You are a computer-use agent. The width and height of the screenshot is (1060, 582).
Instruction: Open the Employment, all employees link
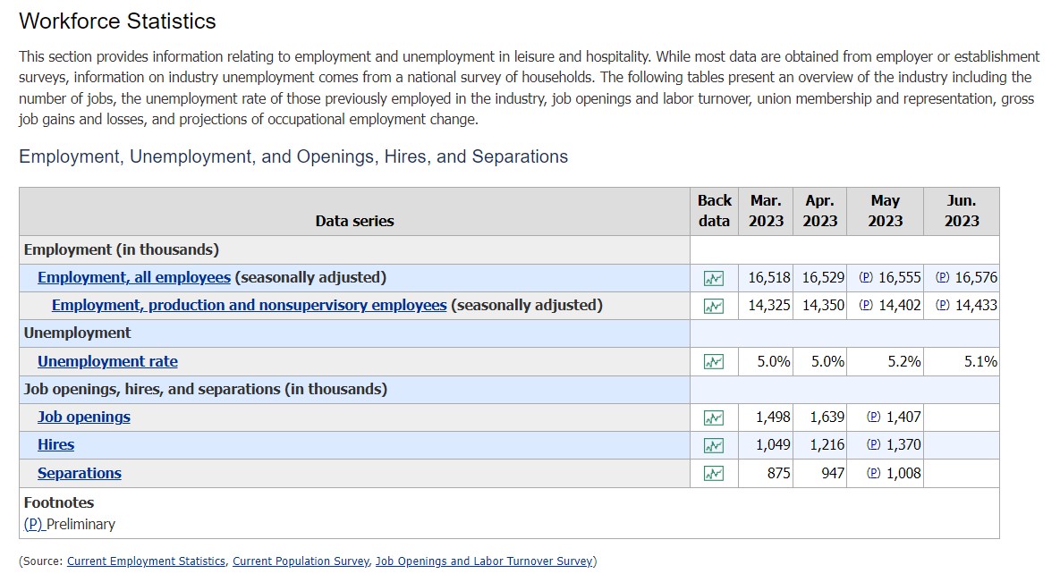pyautogui.click(x=134, y=277)
